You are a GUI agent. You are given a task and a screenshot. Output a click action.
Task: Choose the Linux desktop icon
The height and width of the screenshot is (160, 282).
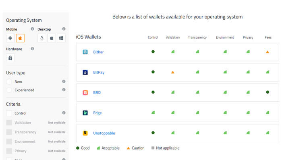pyautogui.click(x=42, y=38)
